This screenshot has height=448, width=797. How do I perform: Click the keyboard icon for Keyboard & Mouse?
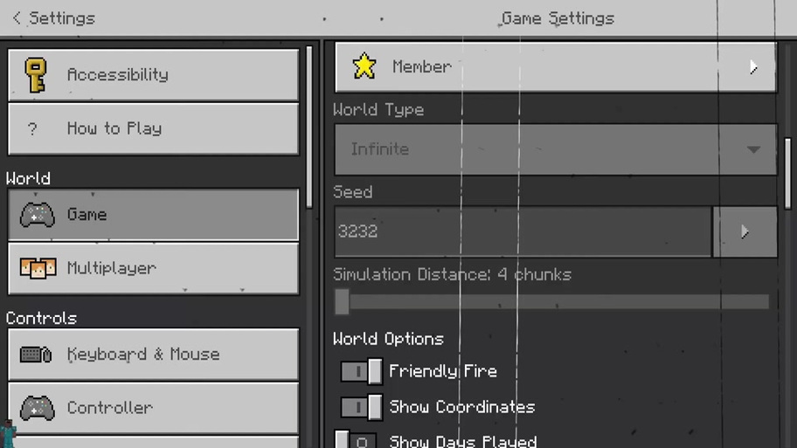click(x=36, y=354)
